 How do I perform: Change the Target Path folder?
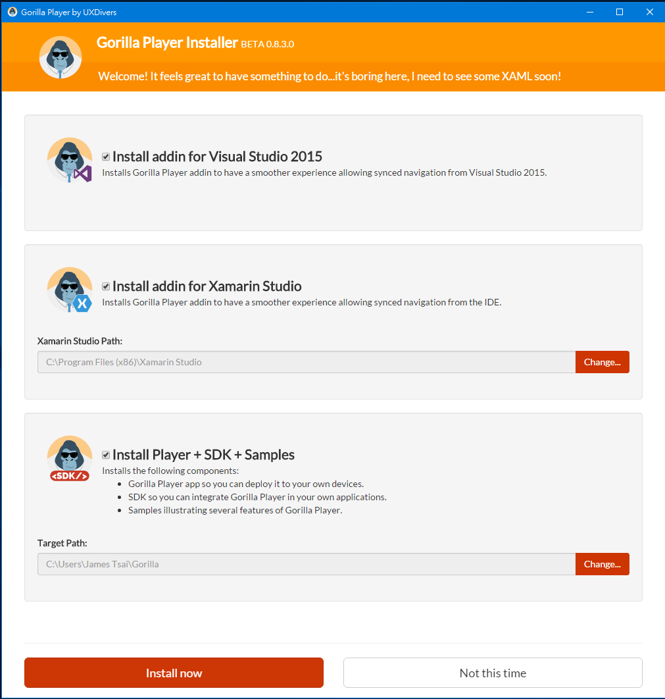coord(603,564)
